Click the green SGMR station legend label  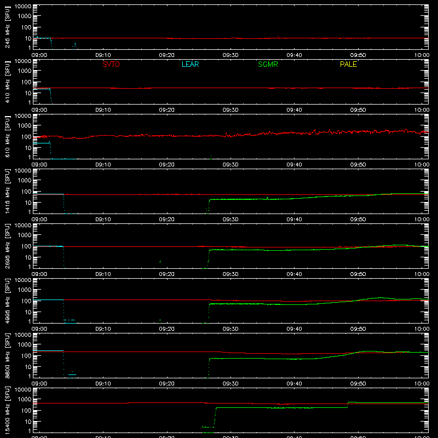tap(268, 64)
